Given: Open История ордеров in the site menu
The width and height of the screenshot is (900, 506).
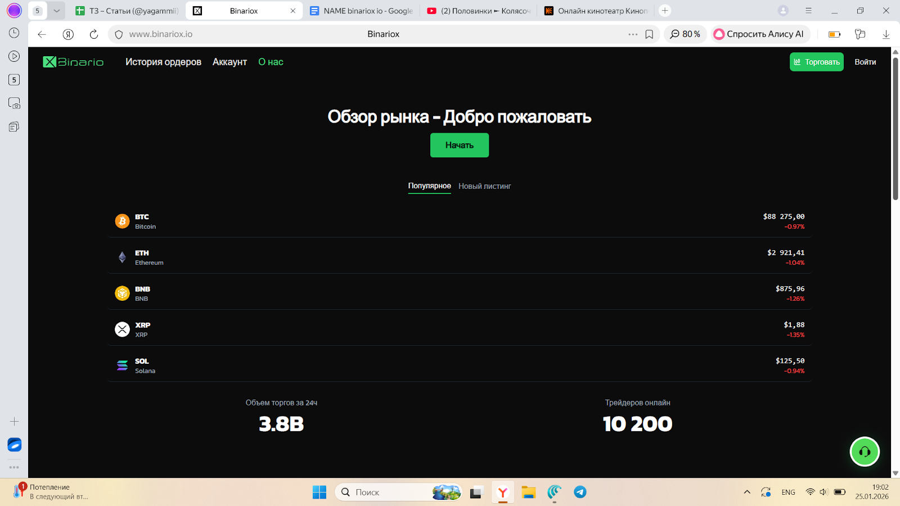Looking at the screenshot, I should click(x=163, y=62).
